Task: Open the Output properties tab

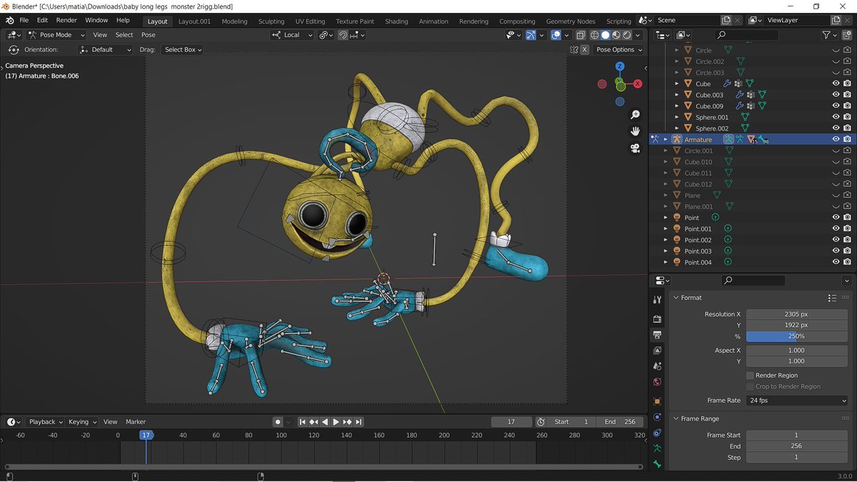Action: 657,334
